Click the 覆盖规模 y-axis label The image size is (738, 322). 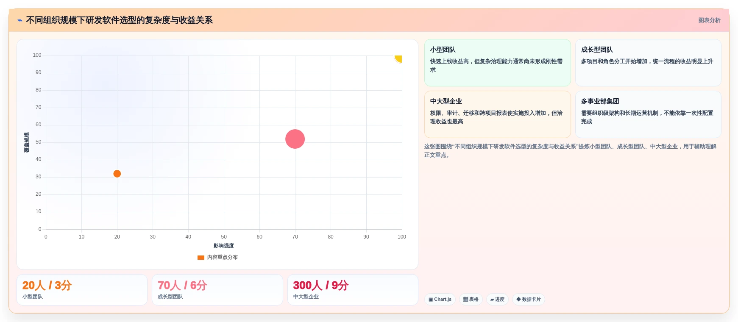pyautogui.click(x=27, y=142)
